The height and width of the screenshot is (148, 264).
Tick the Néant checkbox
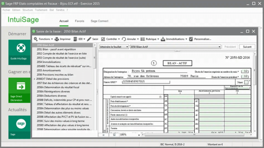click(246, 82)
